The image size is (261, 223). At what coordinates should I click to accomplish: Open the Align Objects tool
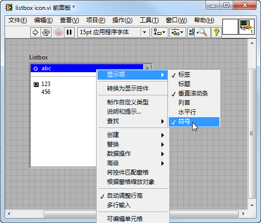point(159,32)
